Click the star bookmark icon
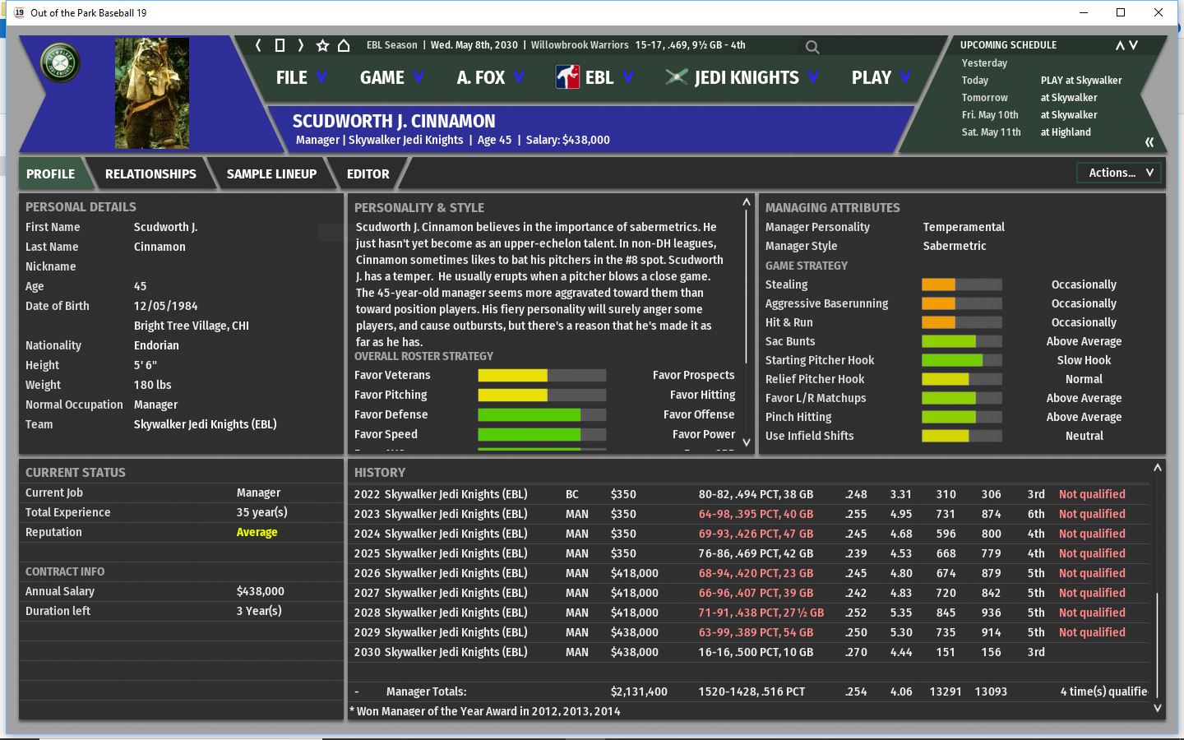The width and height of the screenshot is (1184, 740). 322,45
